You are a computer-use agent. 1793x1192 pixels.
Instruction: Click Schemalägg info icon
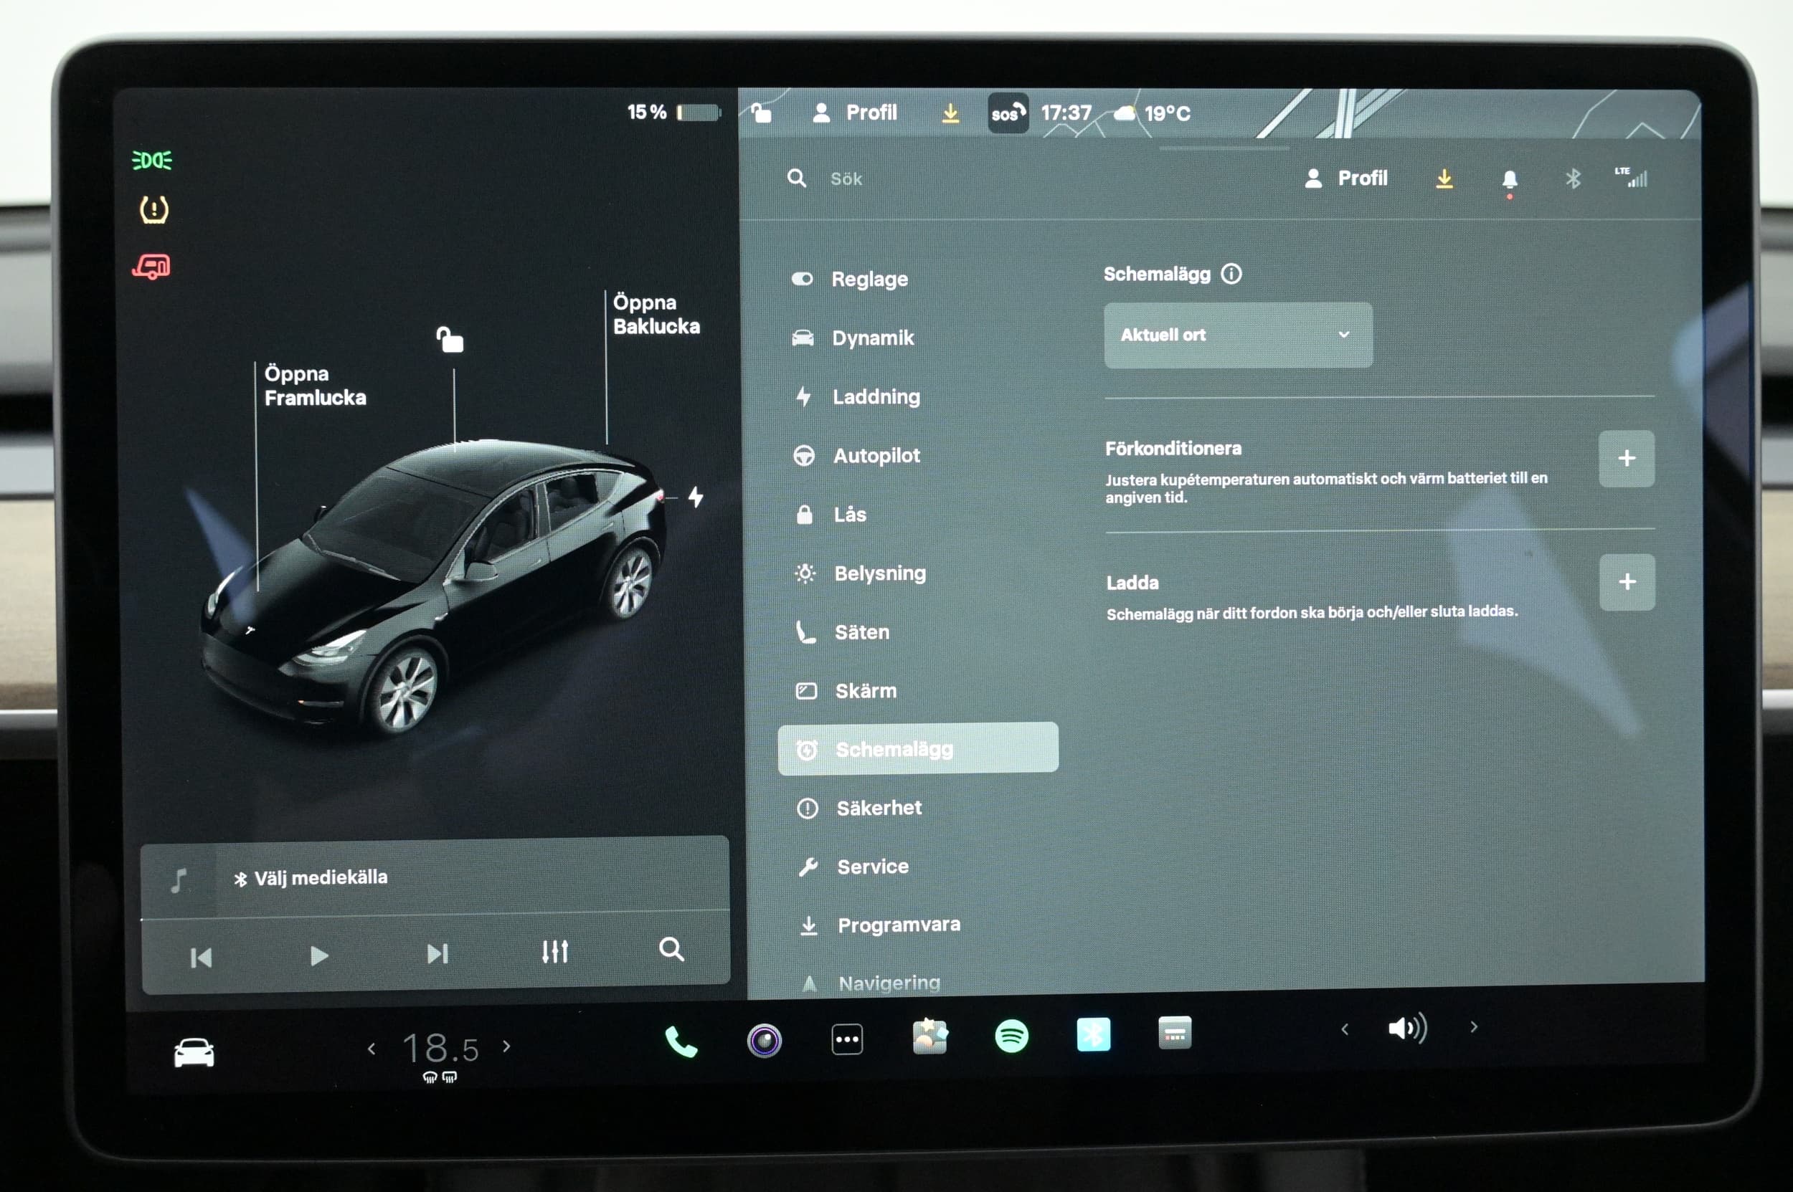click(1231, 274)
